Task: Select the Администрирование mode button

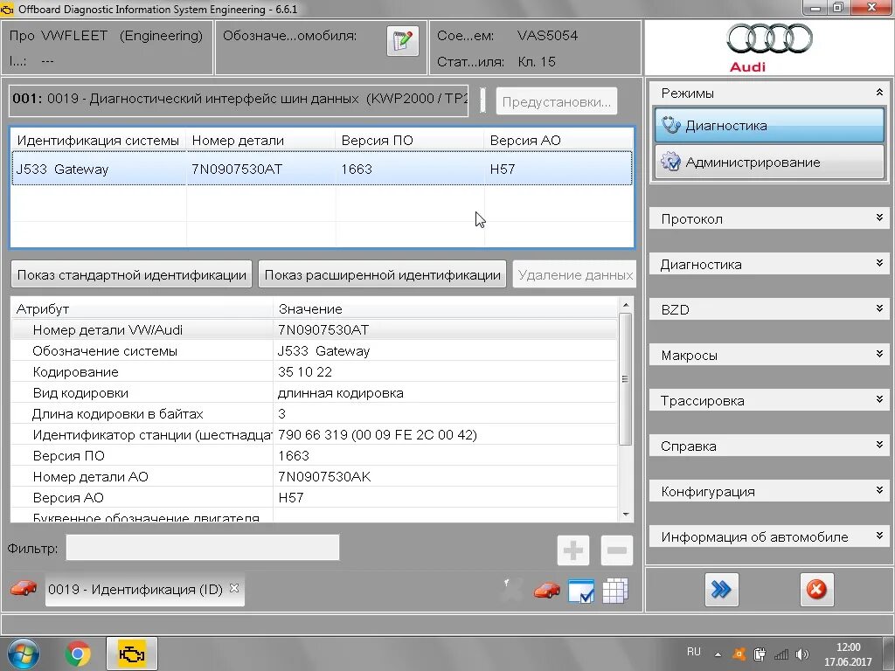Action: 769,162
